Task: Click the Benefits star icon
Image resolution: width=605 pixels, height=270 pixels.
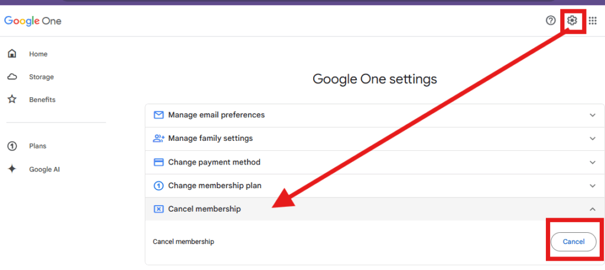Action: [12, 100]
